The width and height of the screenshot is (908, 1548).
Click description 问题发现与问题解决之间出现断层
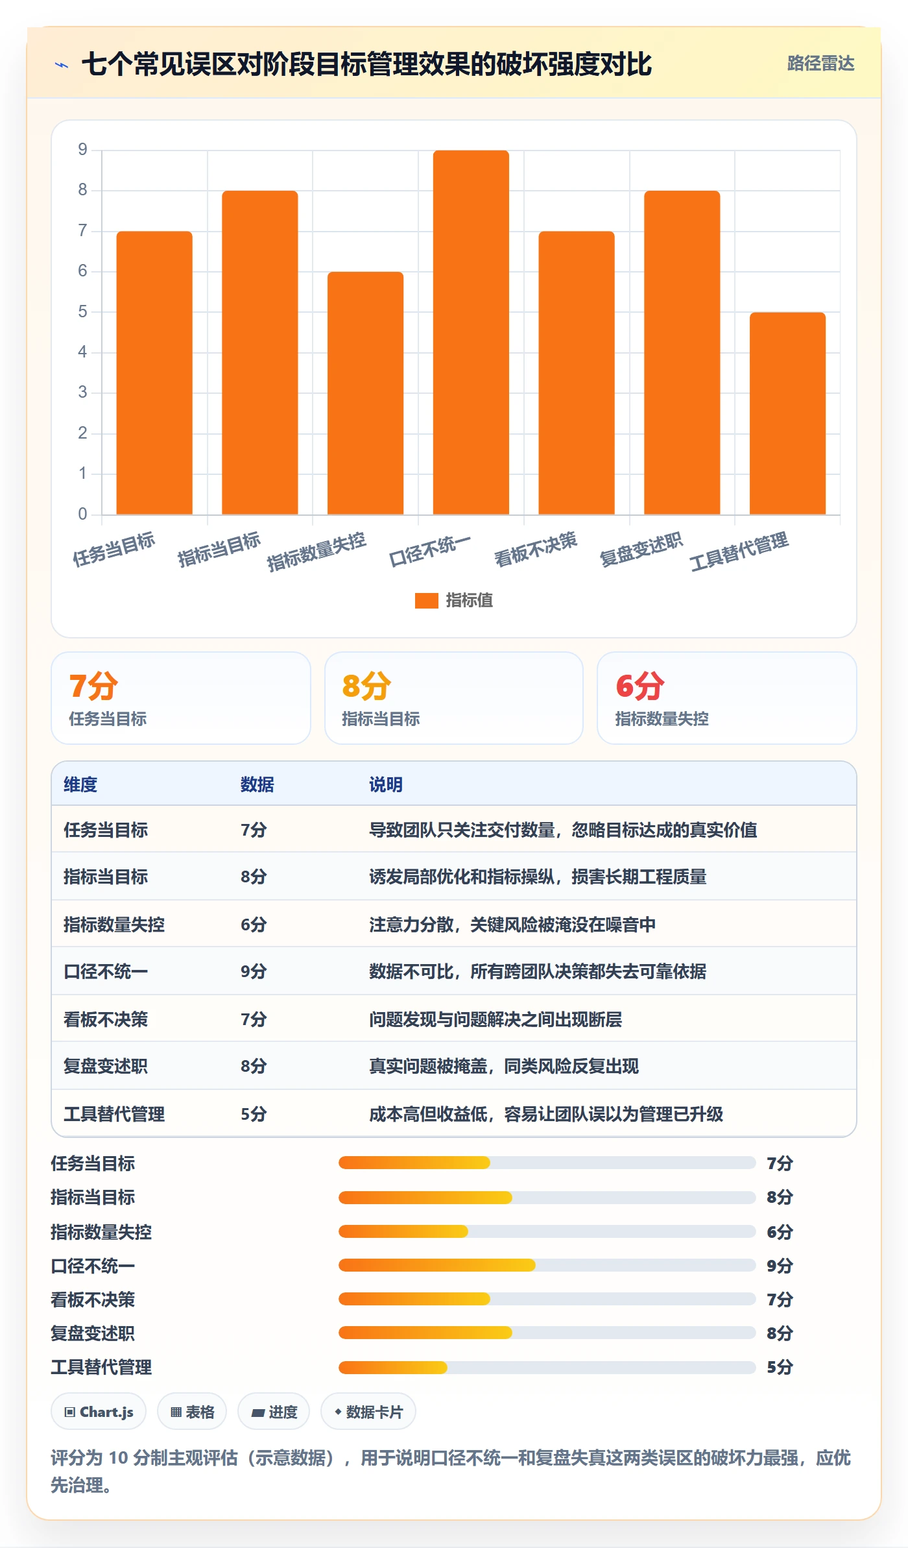point(496,1019)
